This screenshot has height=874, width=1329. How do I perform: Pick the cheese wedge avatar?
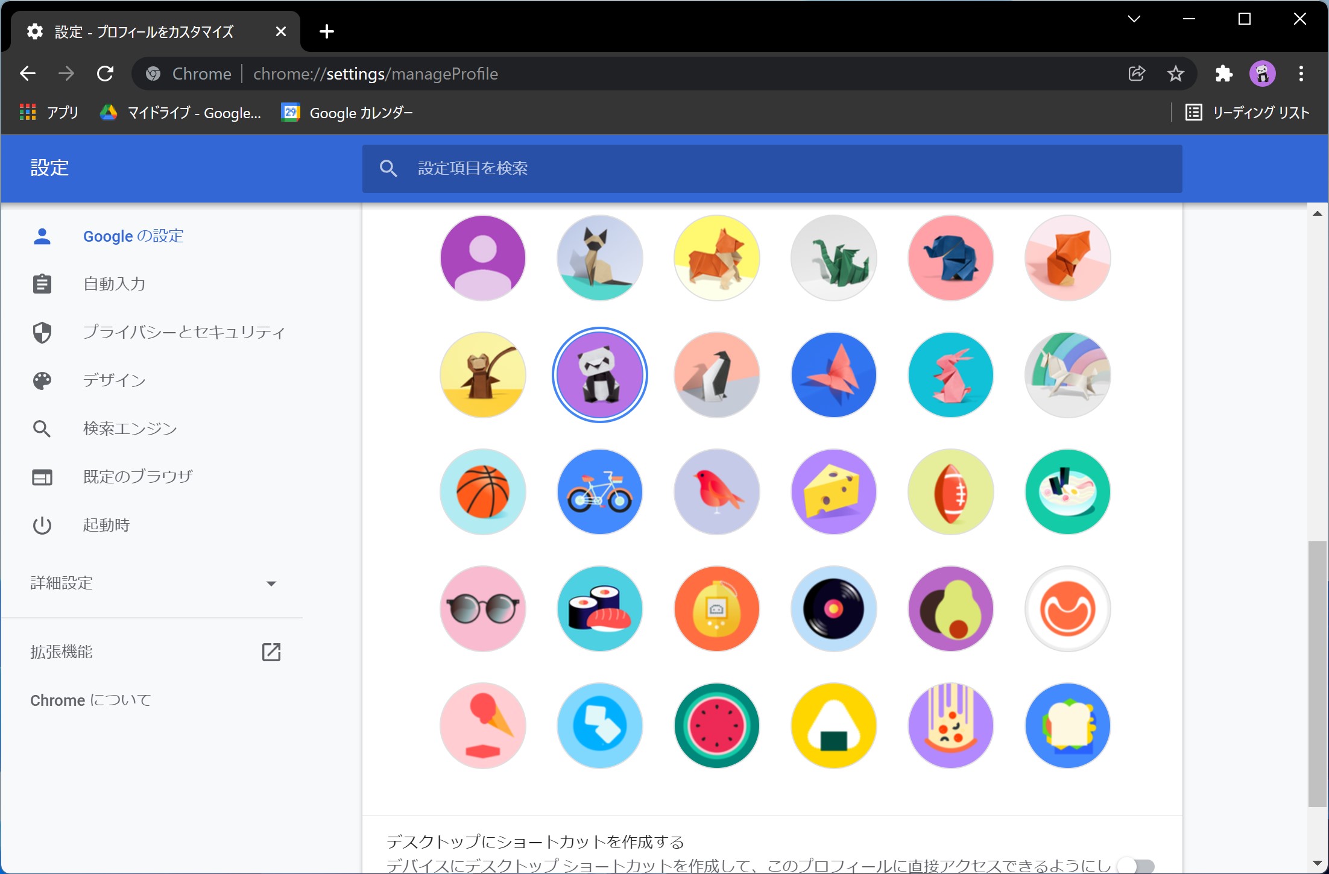pos(833,492)
